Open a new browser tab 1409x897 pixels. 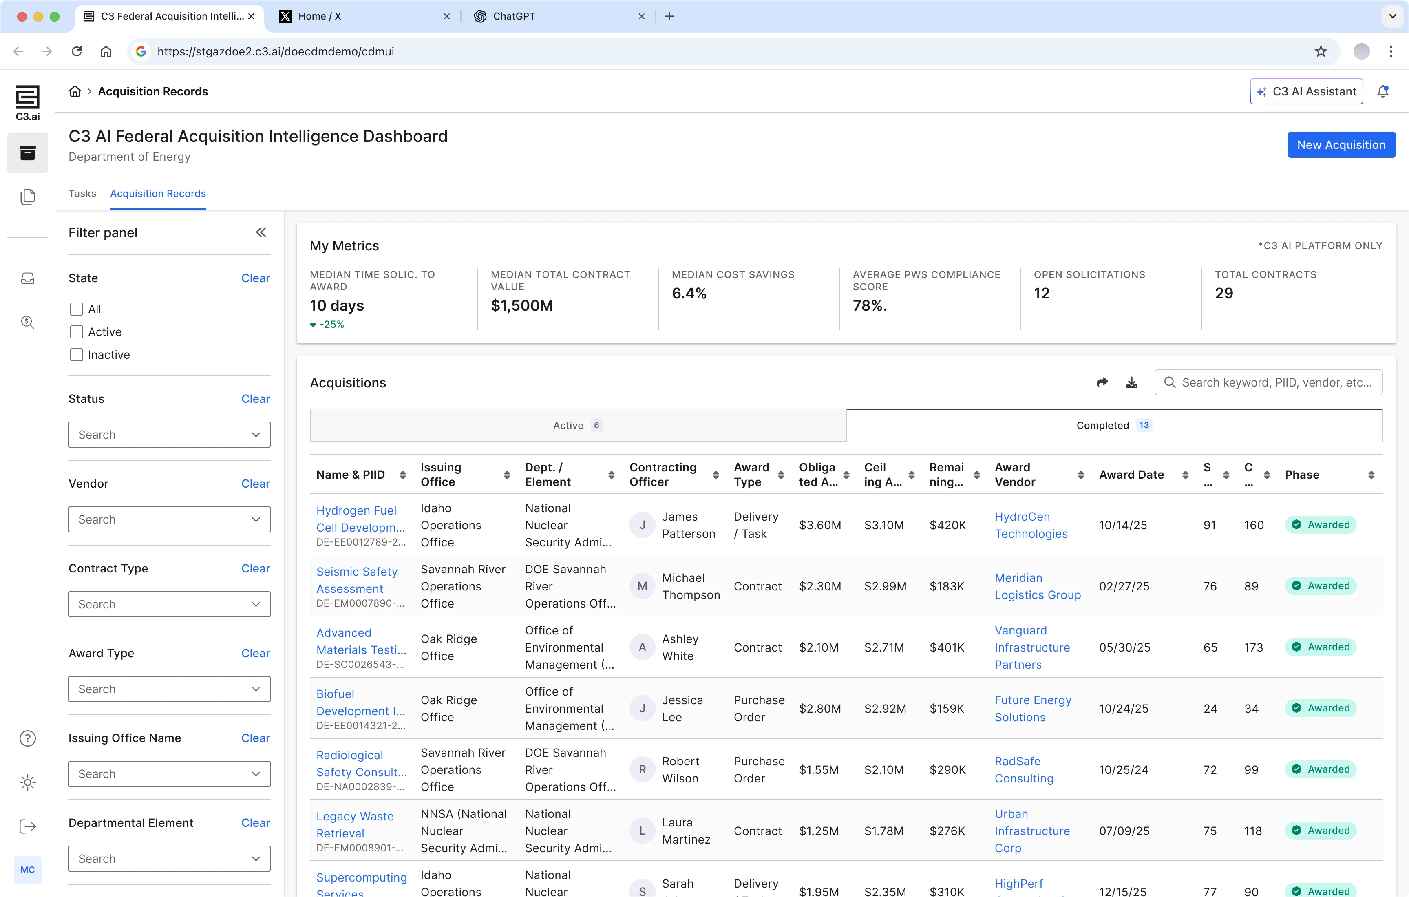pos(669,16)
